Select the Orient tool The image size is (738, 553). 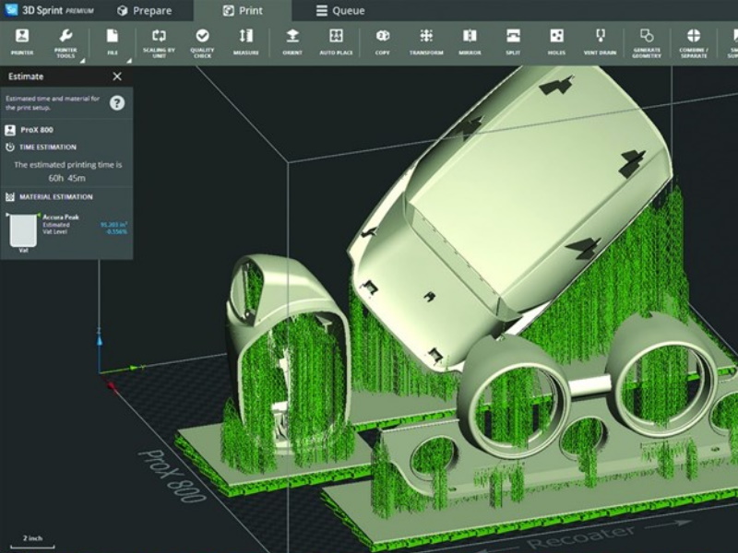coord(292,41)
